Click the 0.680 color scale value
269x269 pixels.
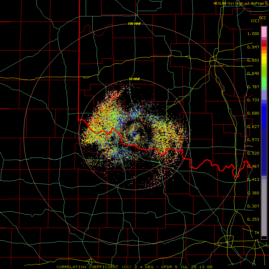point(253,113)
